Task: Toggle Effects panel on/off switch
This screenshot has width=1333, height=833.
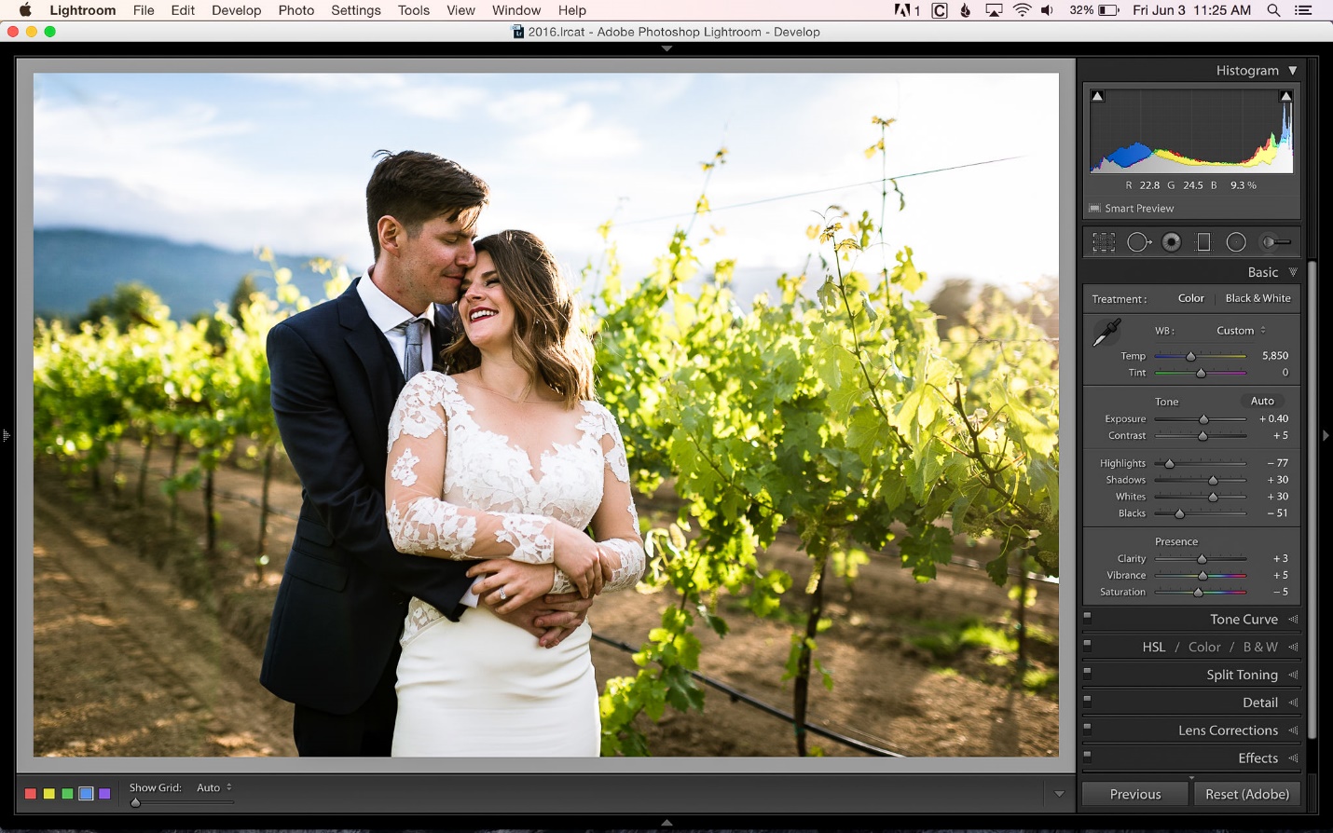Action: (x=1087, y=756)
